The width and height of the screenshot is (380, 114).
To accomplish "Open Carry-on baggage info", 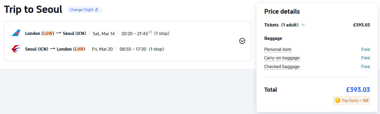I will click(282, 58).
